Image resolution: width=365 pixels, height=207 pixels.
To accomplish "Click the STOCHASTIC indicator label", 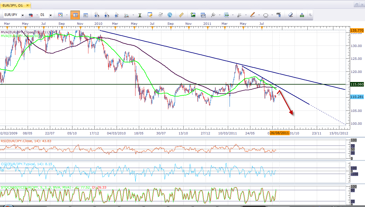I will pyautogui.click(x=53, y=187).
